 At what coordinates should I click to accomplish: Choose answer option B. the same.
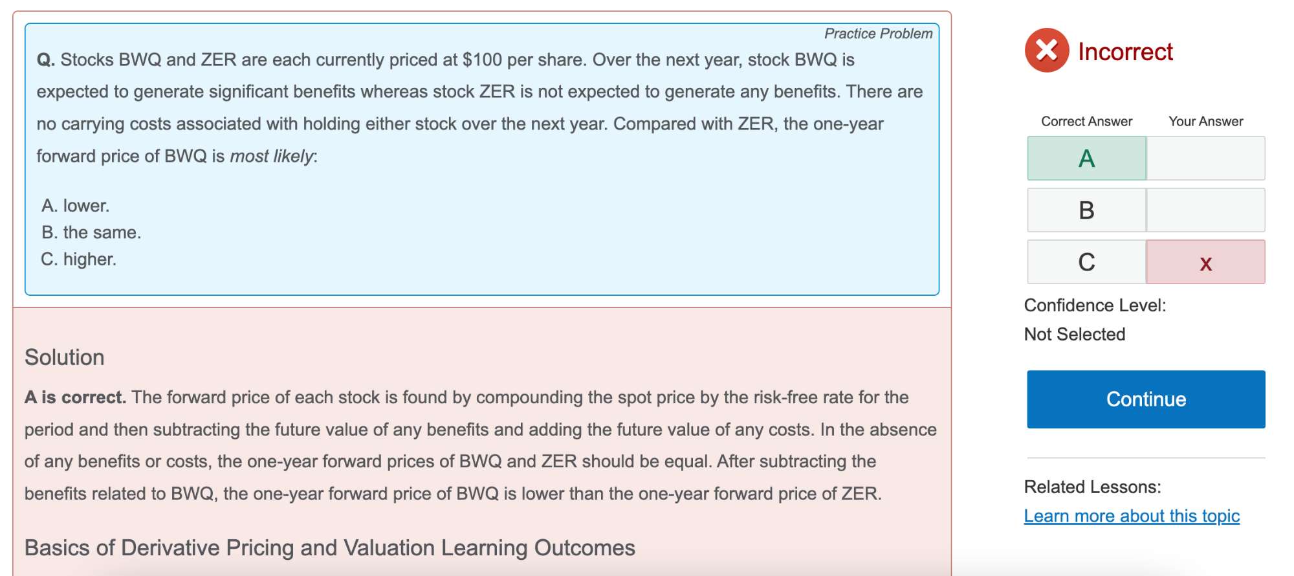point(91,232)
